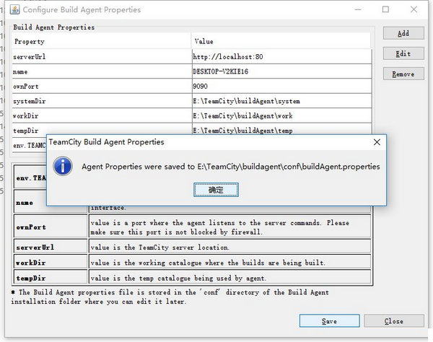Close the Configure Build Agent Properties window
This screenshot has height=342, width=433.
tap(414, 9)
